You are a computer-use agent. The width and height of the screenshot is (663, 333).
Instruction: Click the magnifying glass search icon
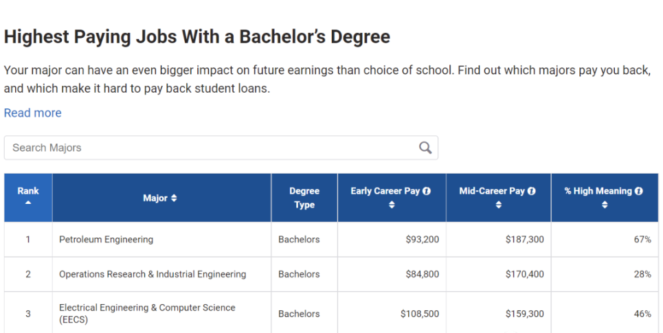425,148
